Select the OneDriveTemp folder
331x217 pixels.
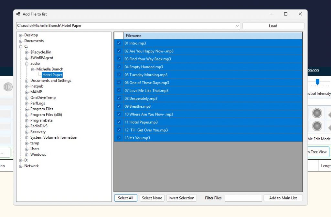pyautogui.click(x=43, y=97)
